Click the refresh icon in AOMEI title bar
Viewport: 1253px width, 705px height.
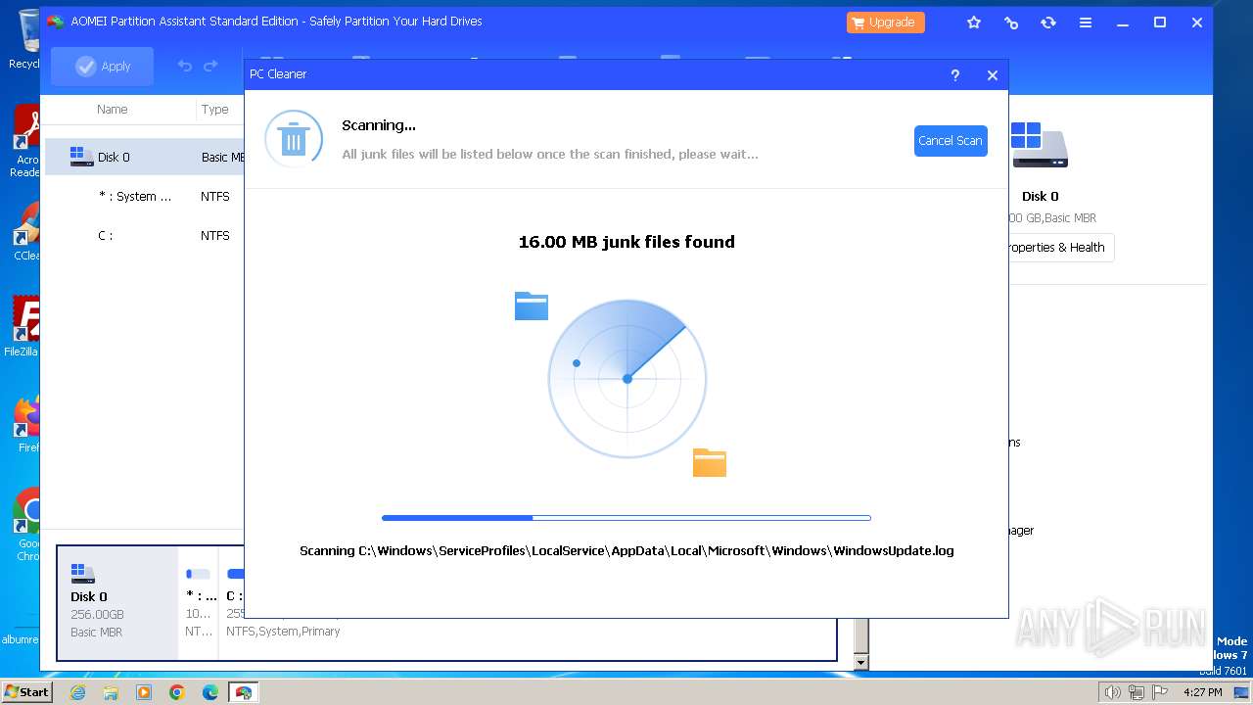[x=1048, y=23]
